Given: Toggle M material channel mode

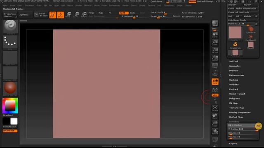Looking at the screenshot, I should (110, 13).
